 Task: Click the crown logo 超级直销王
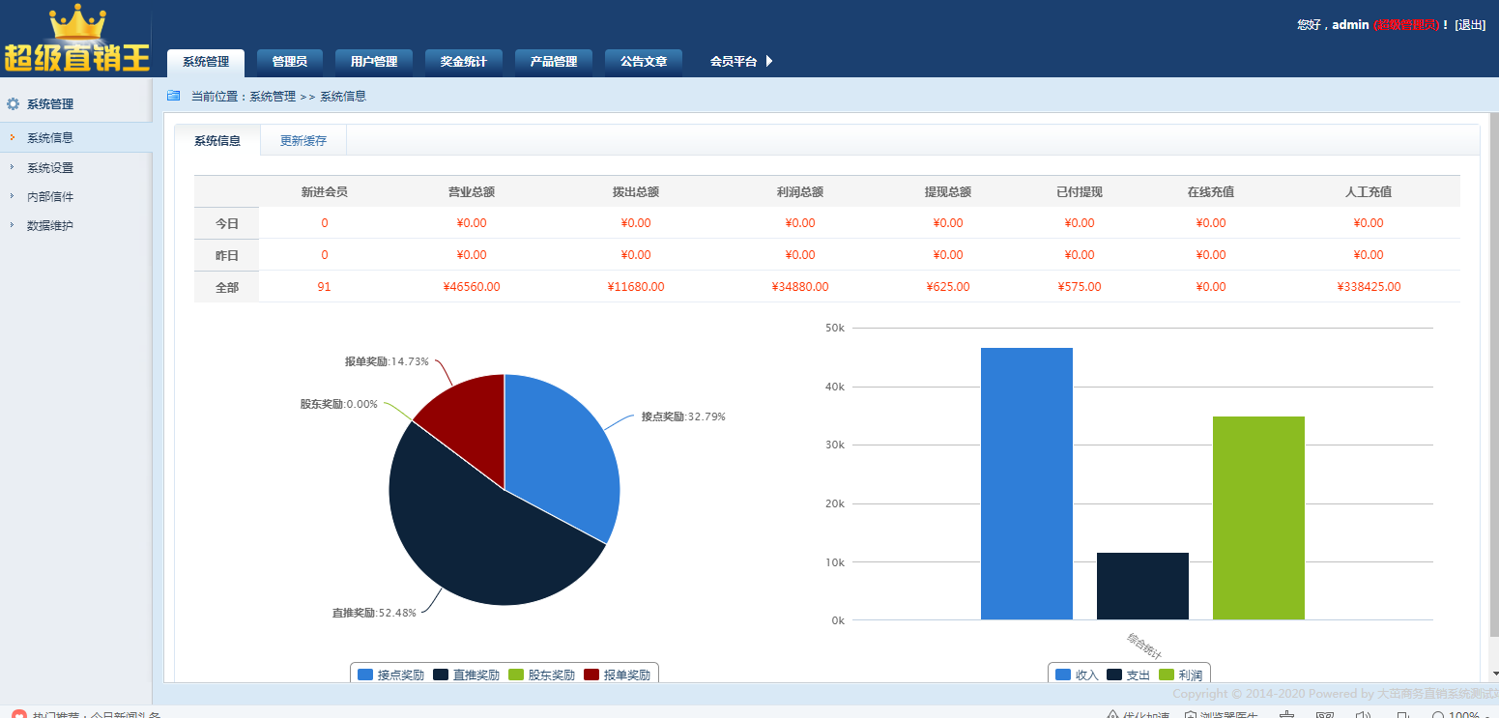[x=76, y=39]
